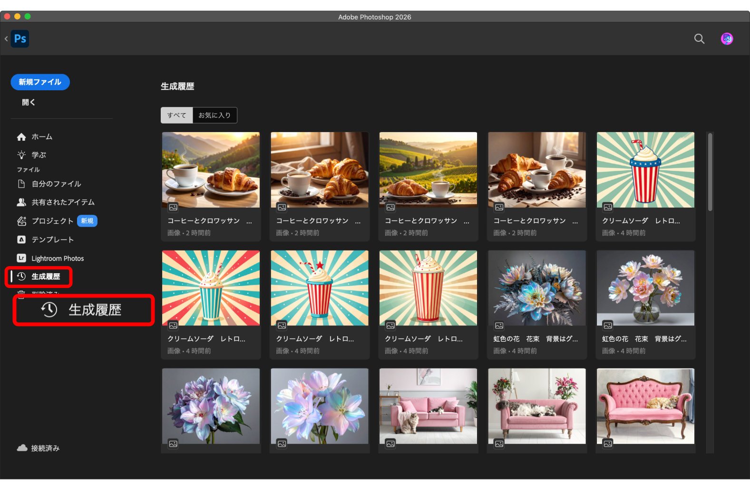Screen dimensions: 750x490
Task: Click the Photoshop Ps logo icon
Action: [20, 38]
